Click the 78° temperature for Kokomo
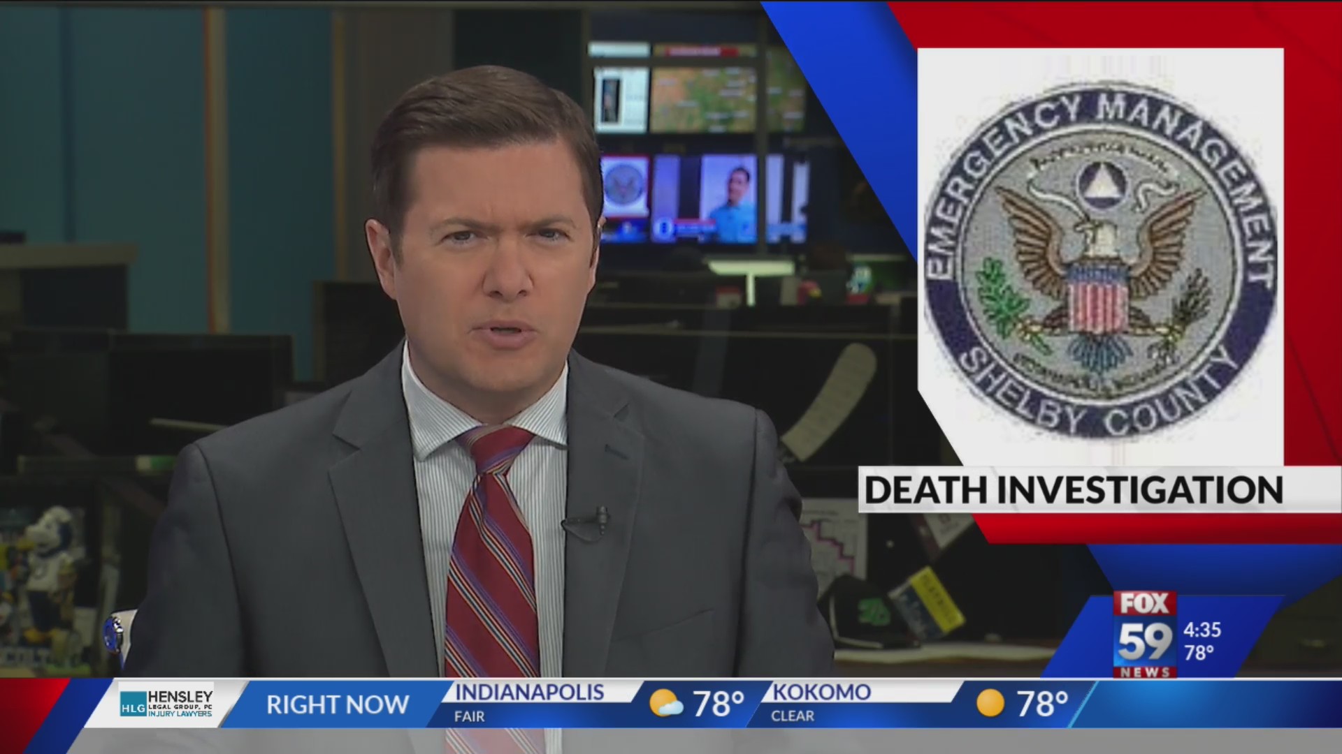The image size is (1342, 754). [x=1042, y=704]
